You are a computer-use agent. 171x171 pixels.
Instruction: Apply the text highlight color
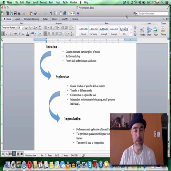[x=33, y=34]
